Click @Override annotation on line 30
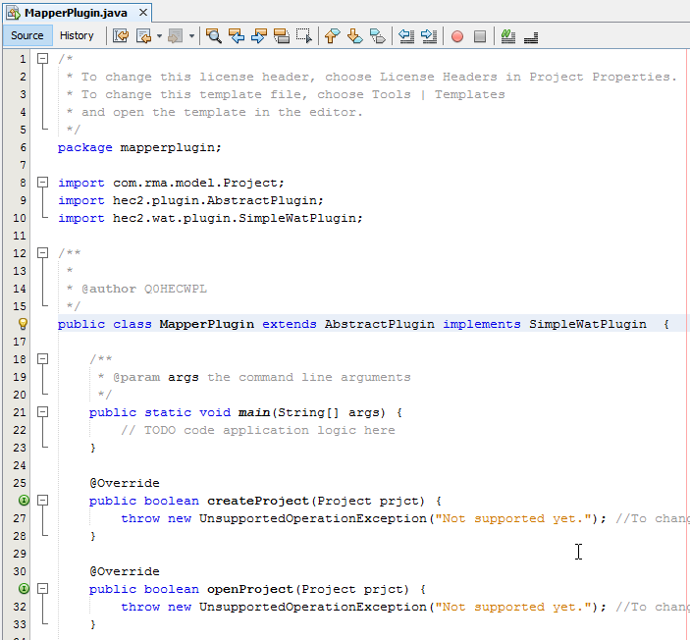The height and width of the screenshot is (640, 690). point(125,571)
